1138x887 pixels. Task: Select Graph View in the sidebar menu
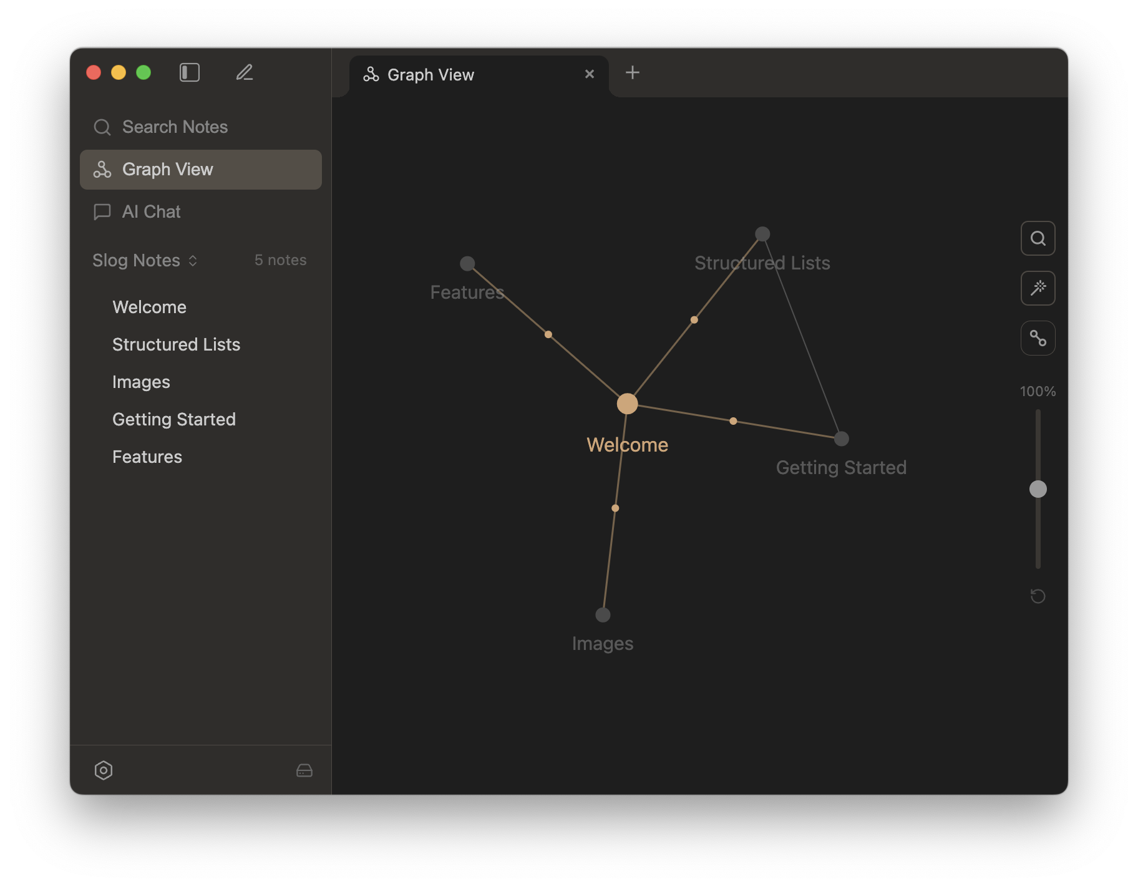pyautogui.click(x=167, y=169)
